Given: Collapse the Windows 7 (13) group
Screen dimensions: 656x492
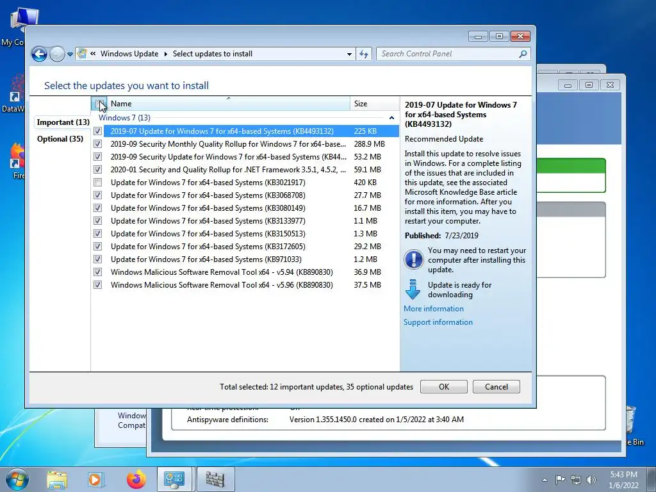Looking at the screenshot, I should coord(391,118).
